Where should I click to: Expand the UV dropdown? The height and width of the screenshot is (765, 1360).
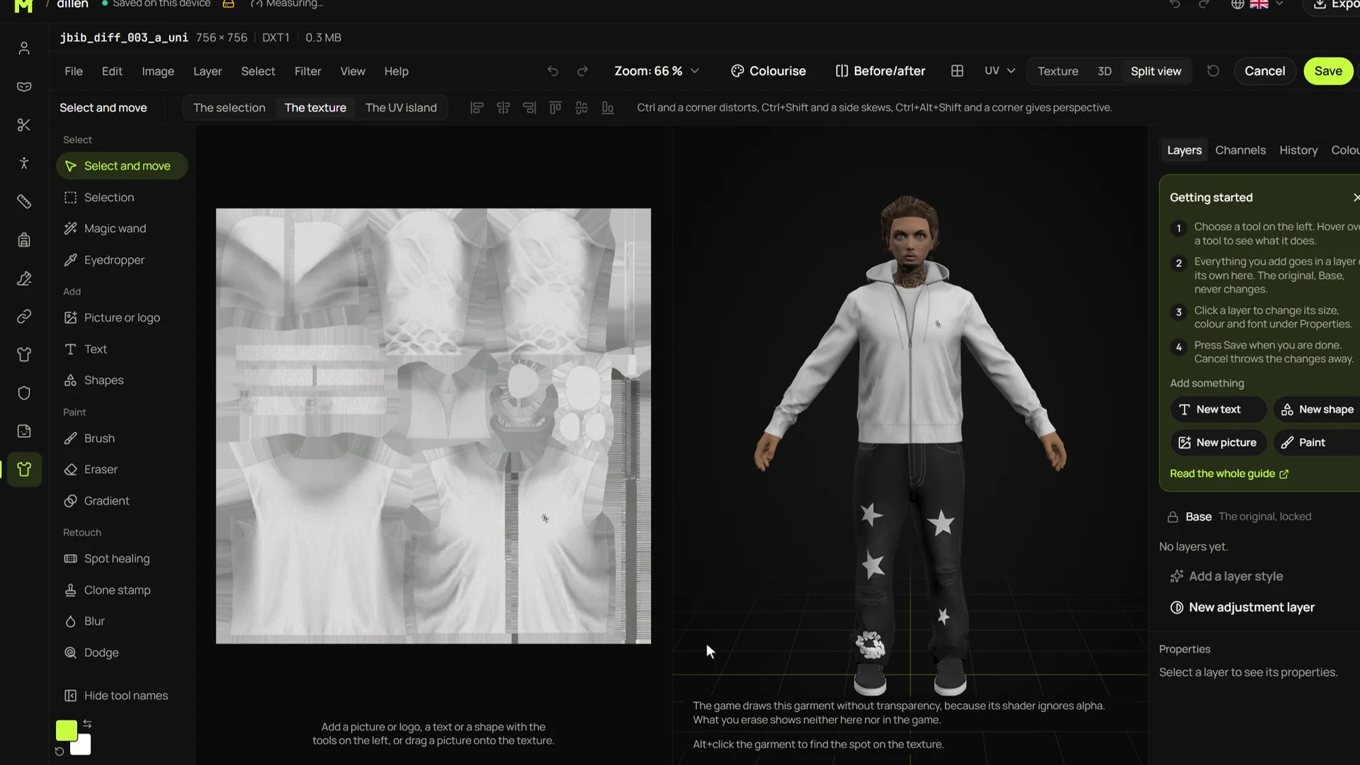coord(999,71)
